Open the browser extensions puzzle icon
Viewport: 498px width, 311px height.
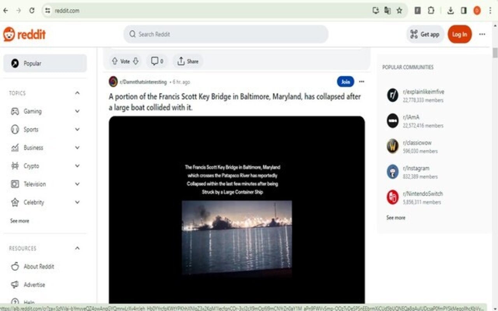pyautogui.click(x=431, y=11)
